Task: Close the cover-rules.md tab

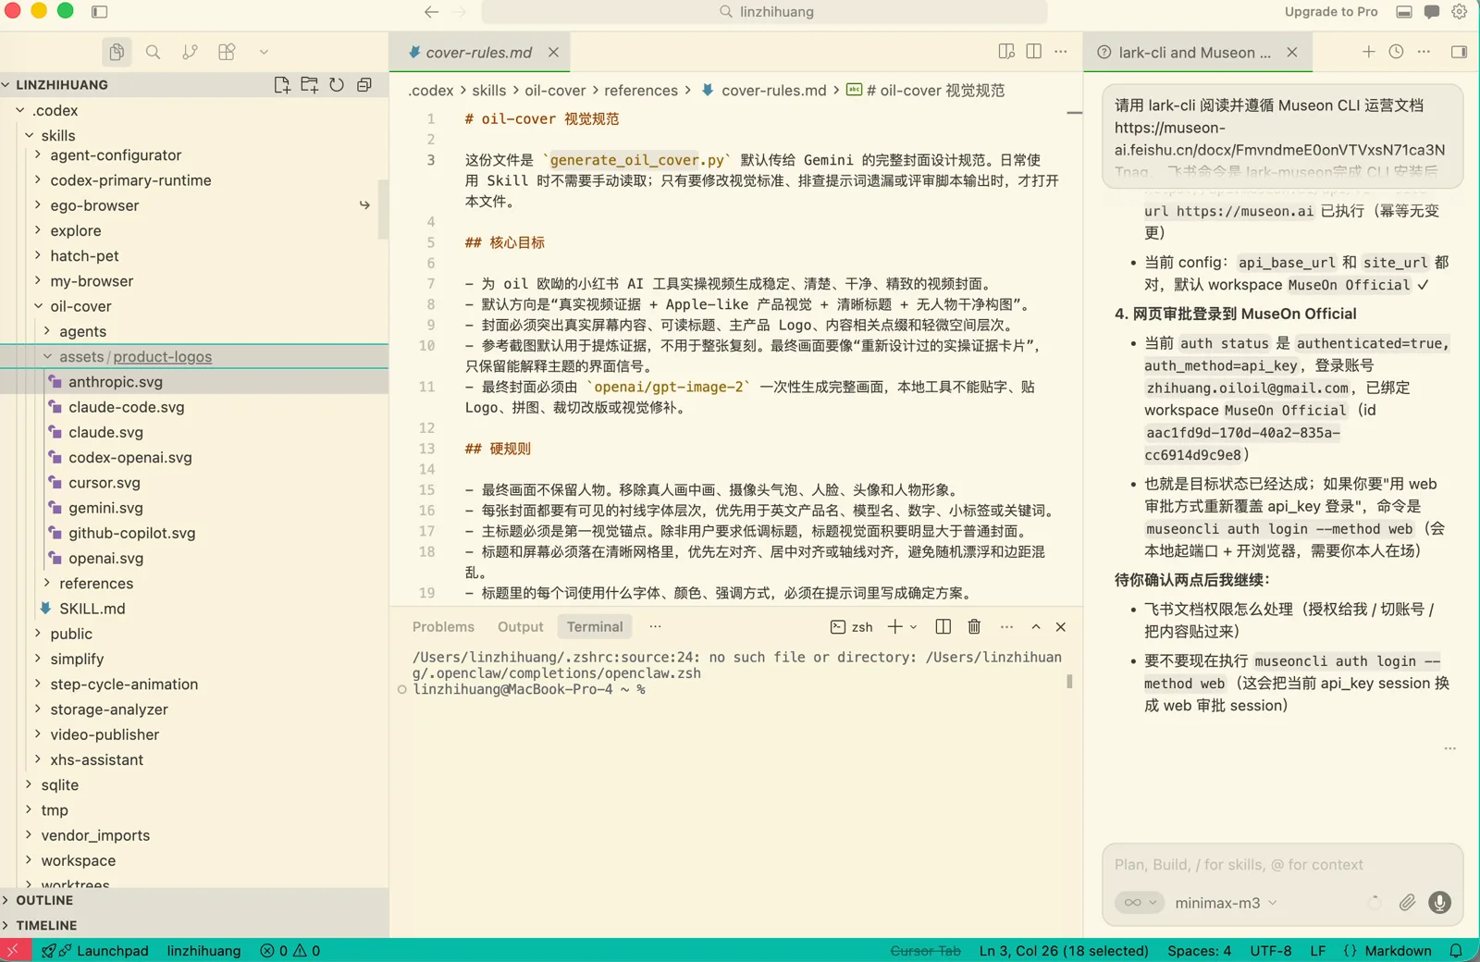Action: coord(553,53)
